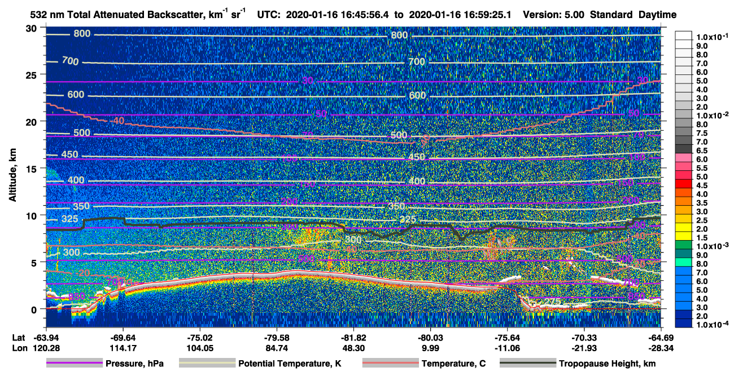Click the Temperature, C legend text
This screenshot has width=734, height=376.
[453, 364]
